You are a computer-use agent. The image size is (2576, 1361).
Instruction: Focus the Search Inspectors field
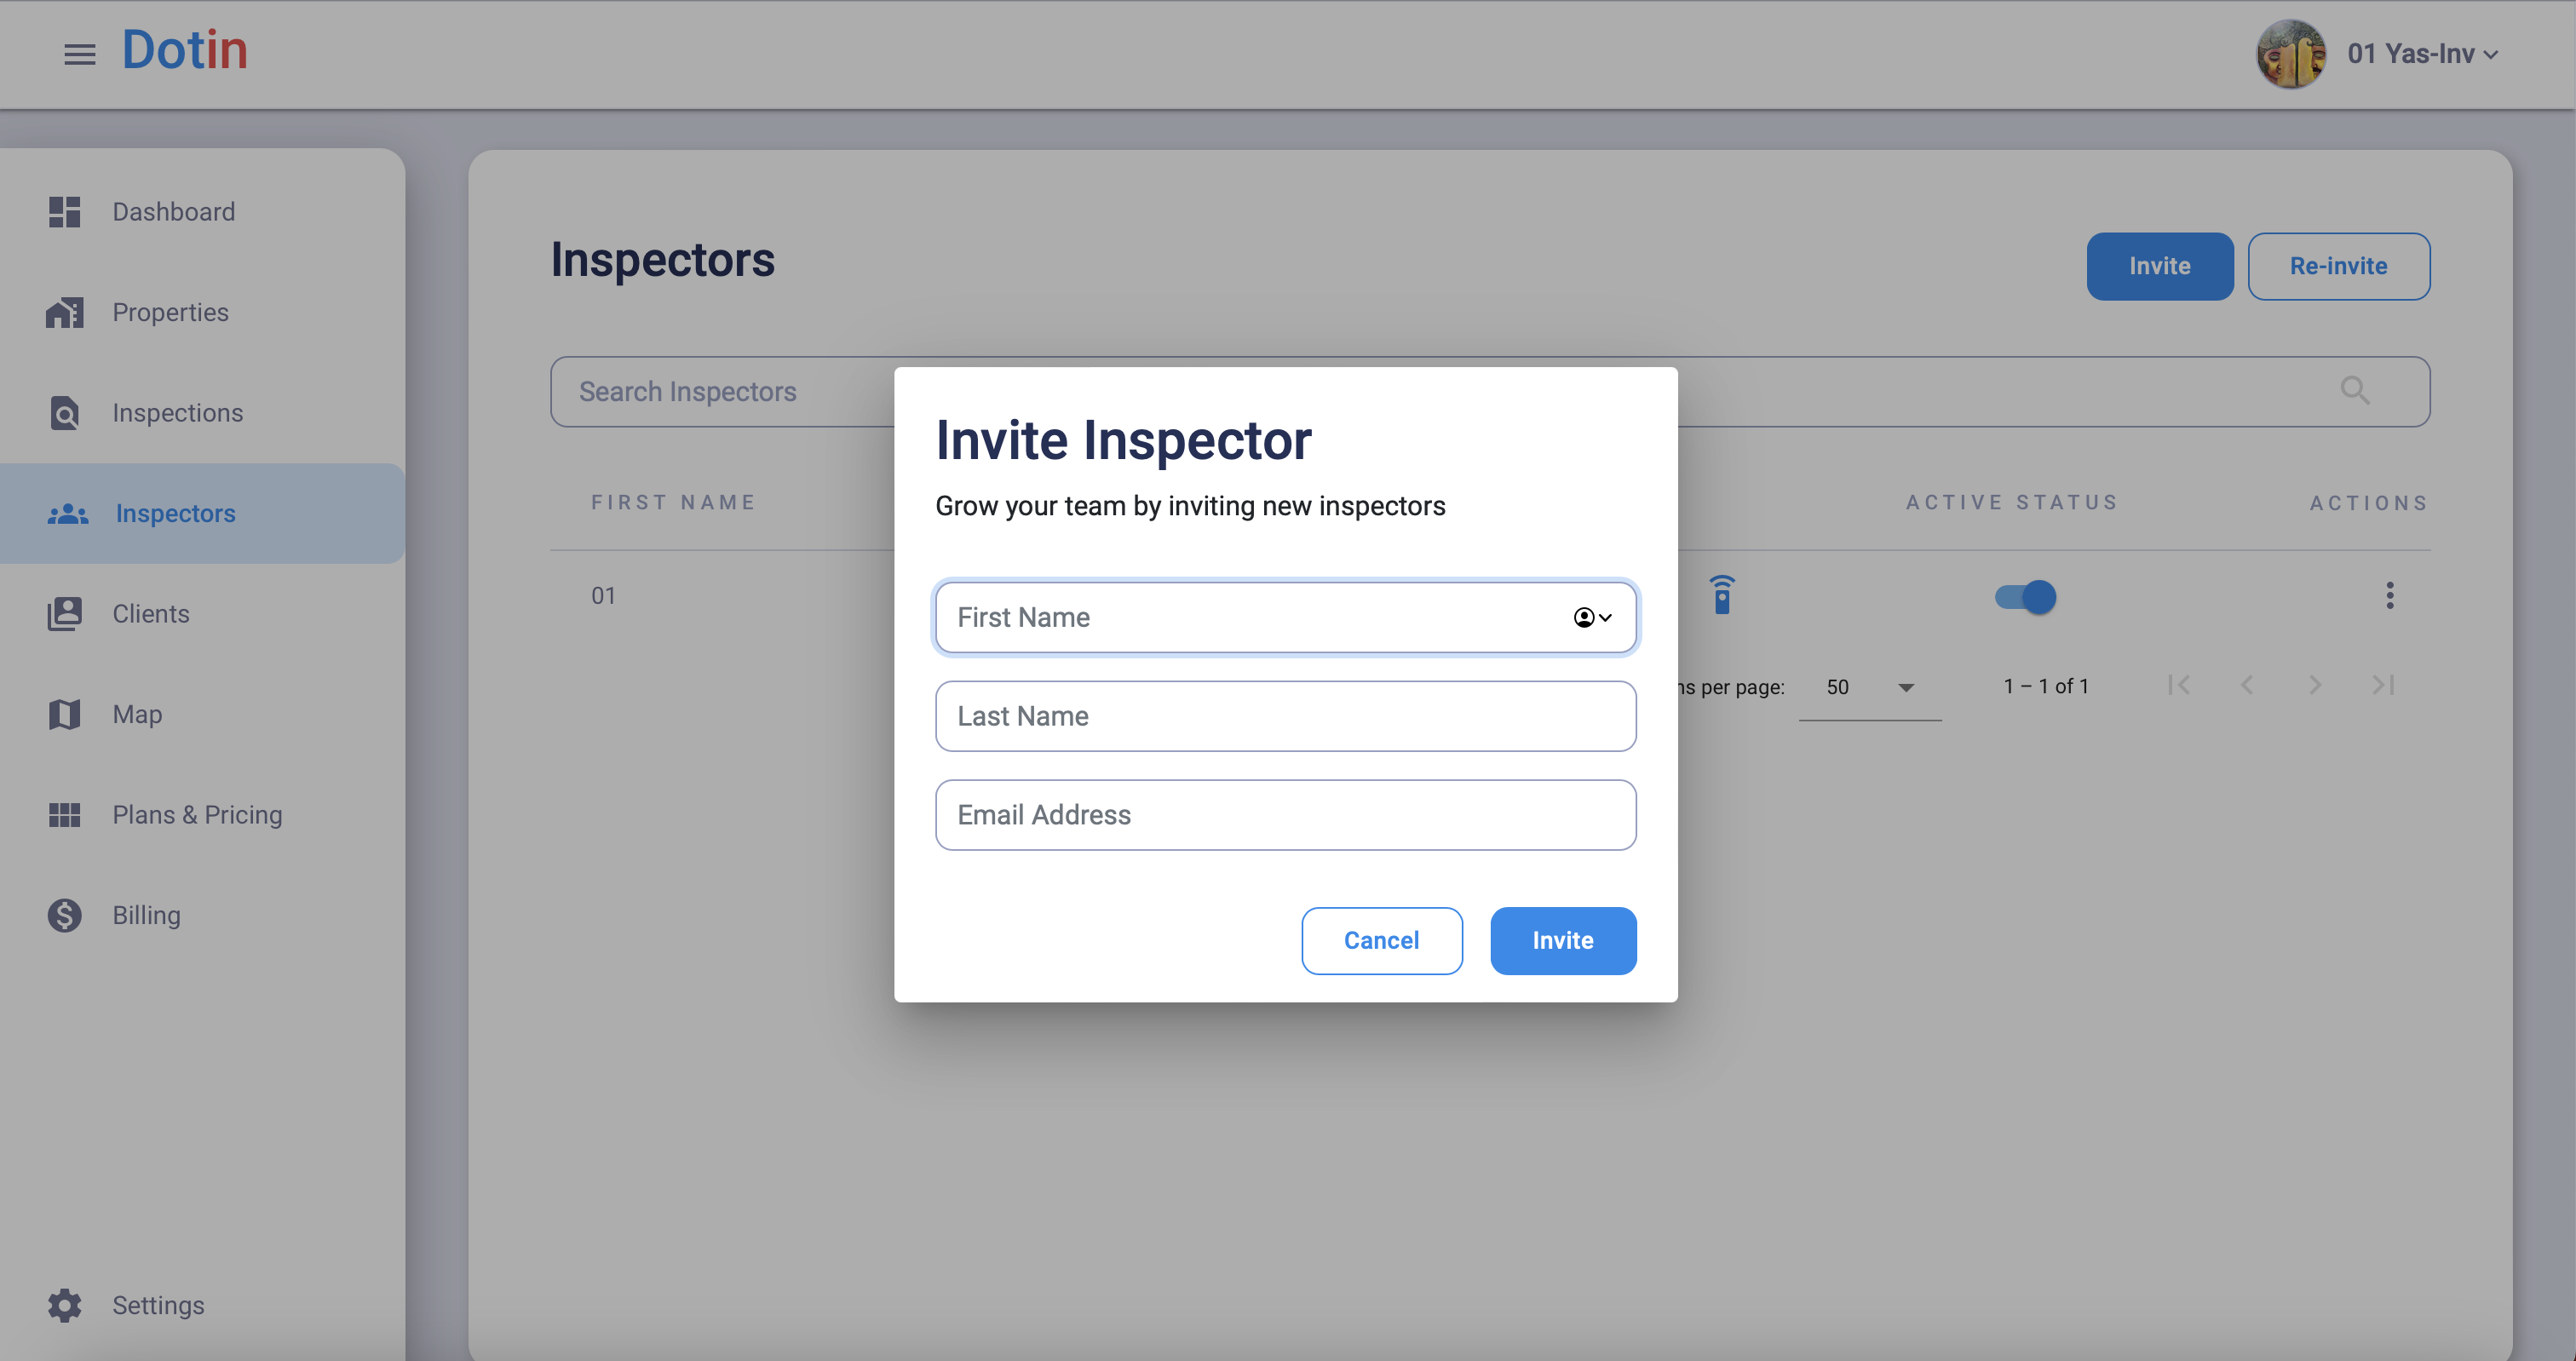click(x=1489, y=392)
